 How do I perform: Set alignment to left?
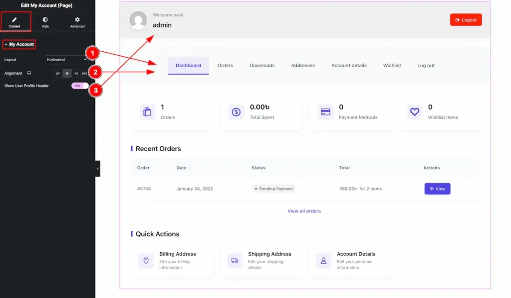click(x=58, y=73)
